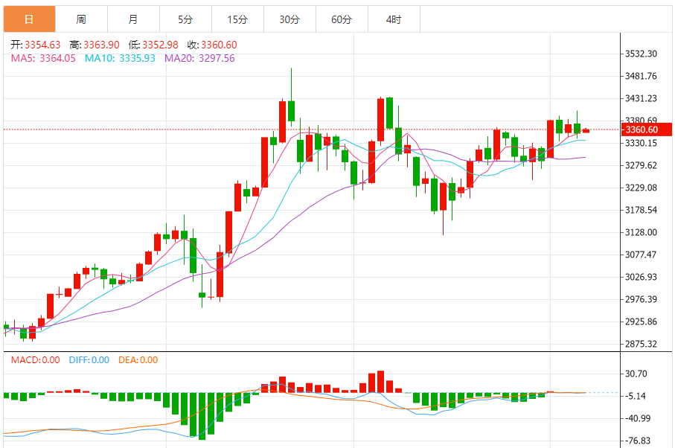
Task: Switch to the 4时 four-hour tab
Action: (394, 19)
